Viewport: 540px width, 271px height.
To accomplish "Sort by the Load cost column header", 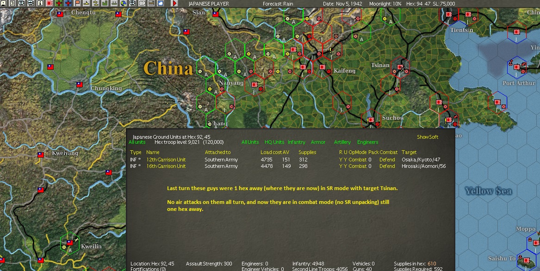I will pos(271,152).
